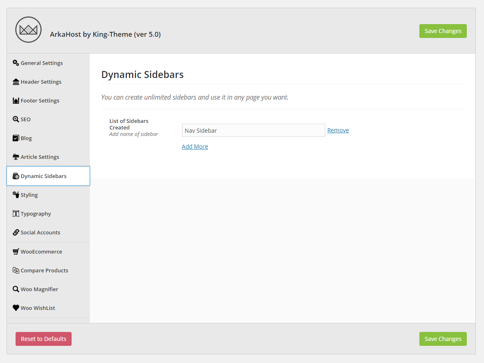This screenshot has width=484, height=363.
Task: Click the top Save Changes button
Action: (443, 31)
